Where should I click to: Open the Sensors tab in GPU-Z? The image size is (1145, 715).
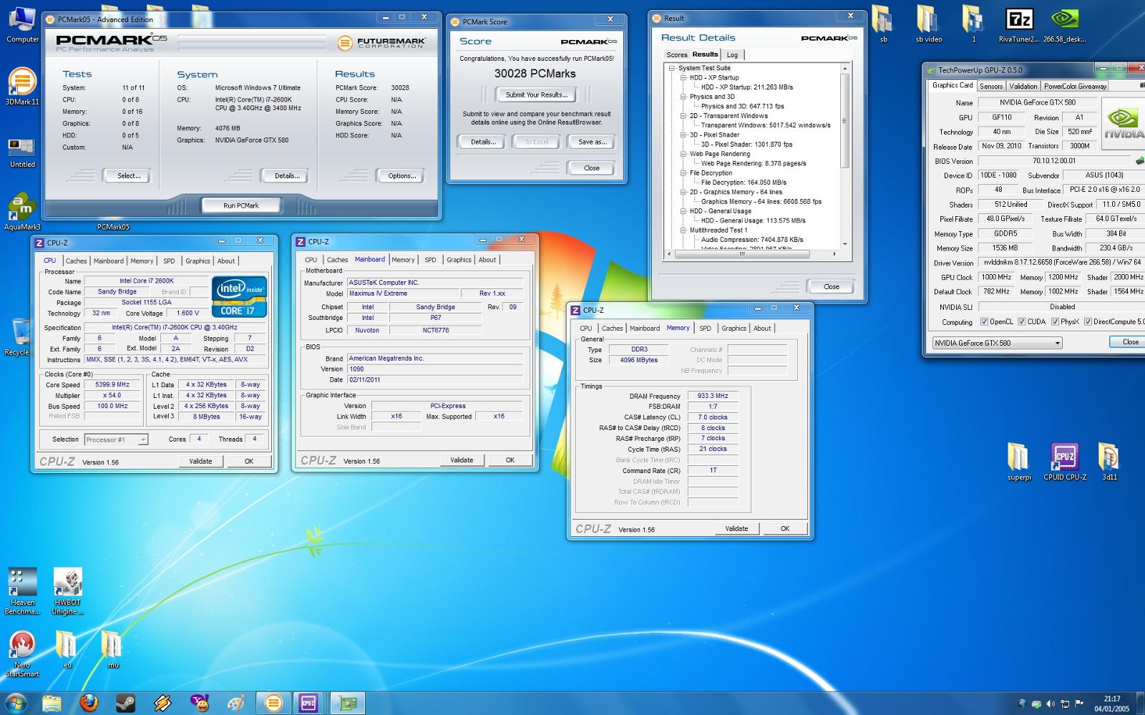(991, 86)
